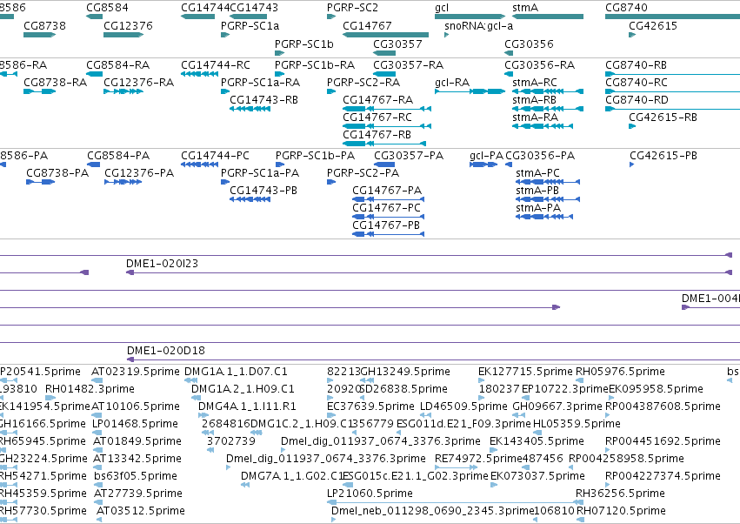Image resolution: width=740 pixels, height=524 pixels.
Task: Click the AT02319.5prime EST label
Action: coord(136,372)
